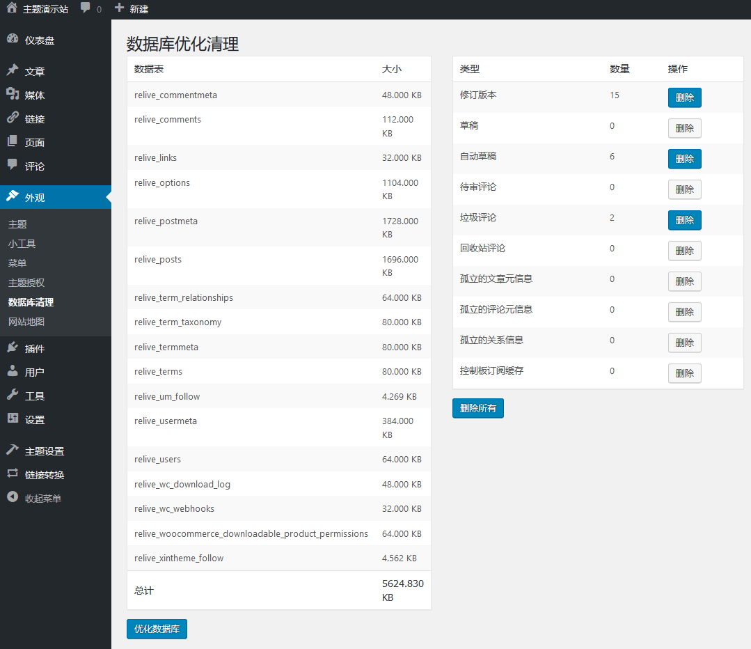This screenshot has height=649, width=751.
Task: Click the home icon in admin bar
Action: point(12,8)
